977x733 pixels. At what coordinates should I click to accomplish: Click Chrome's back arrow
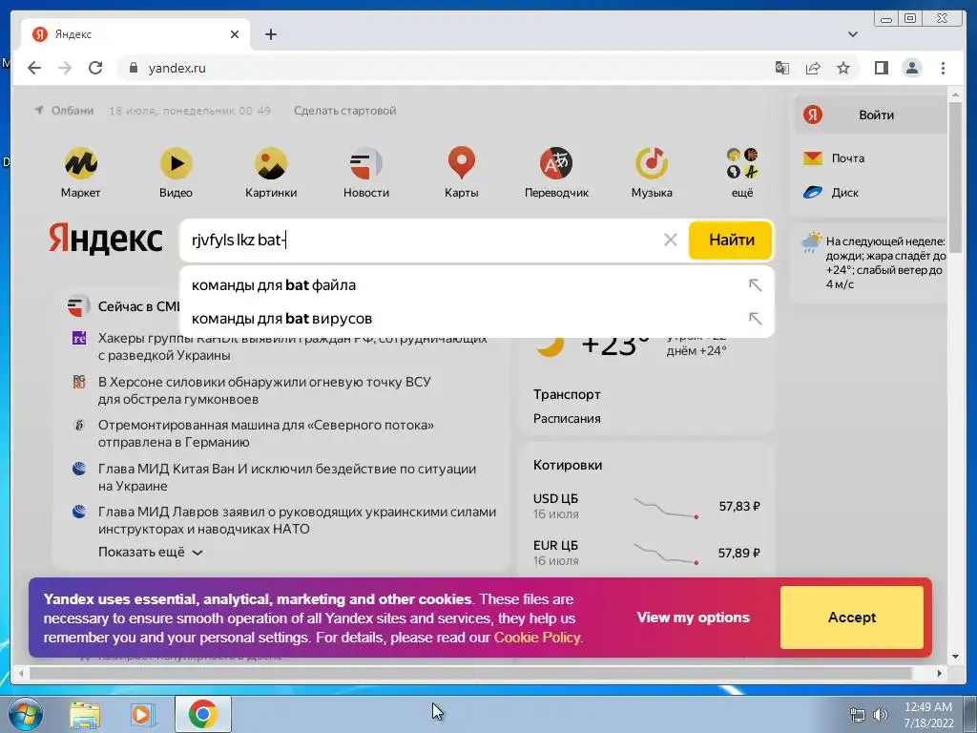(x=34, y=68)
